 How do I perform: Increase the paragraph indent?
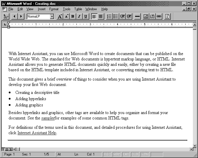pyautogui.click(x=129, y=16)
